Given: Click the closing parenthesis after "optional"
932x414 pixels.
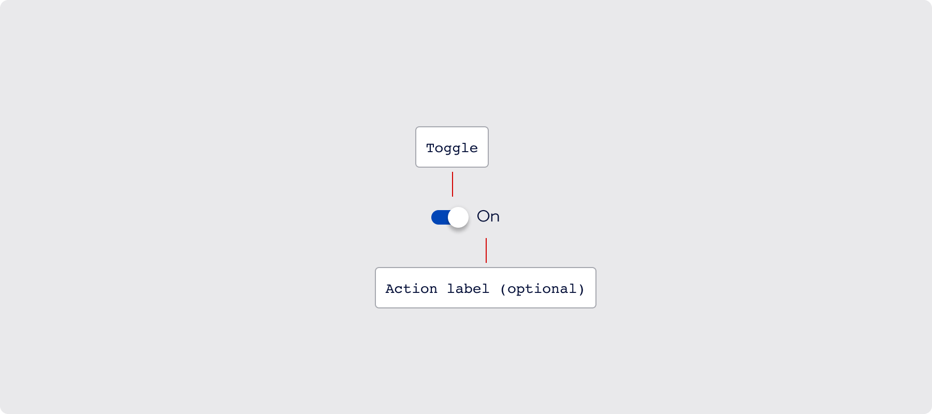Looking at the screenshot, I should click(582, 289).
